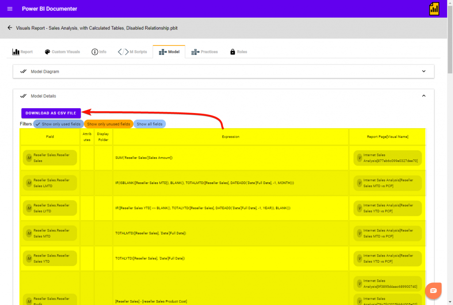Go back using the left arrow
The width and height of the screenshot is (453, 305).
pyautogui.click(x=10, y=28)
